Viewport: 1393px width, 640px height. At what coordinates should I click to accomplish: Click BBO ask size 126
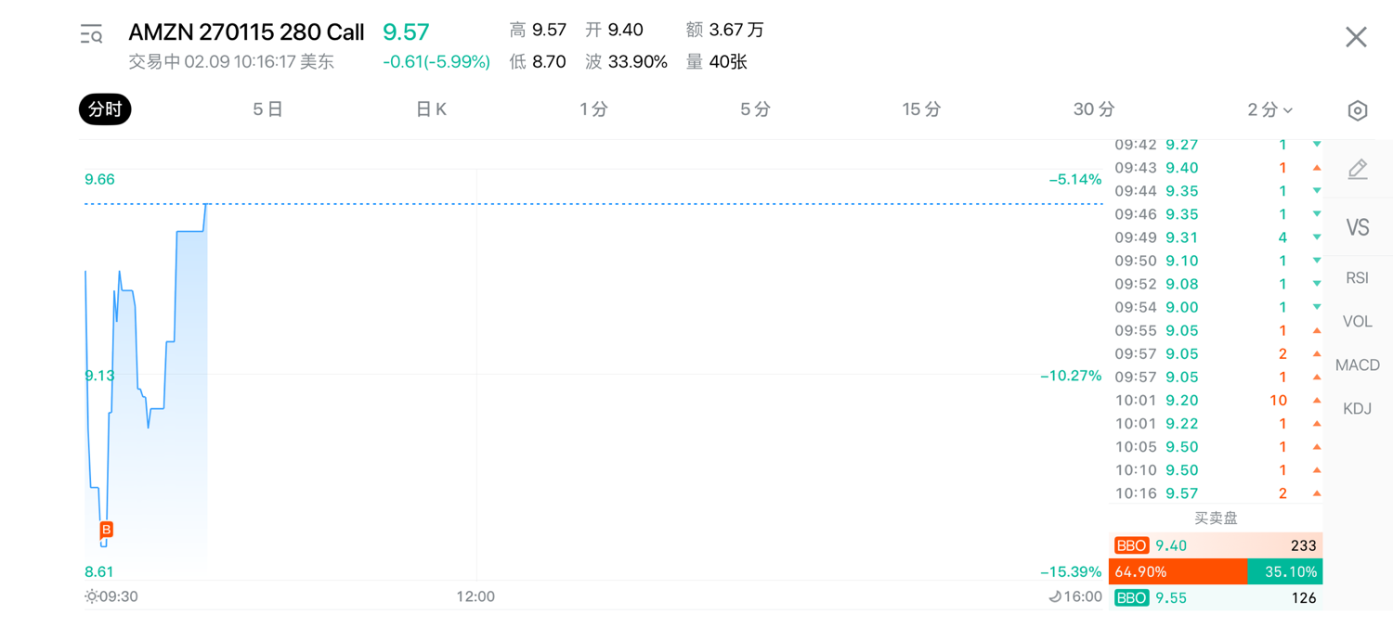(1304, 598)
